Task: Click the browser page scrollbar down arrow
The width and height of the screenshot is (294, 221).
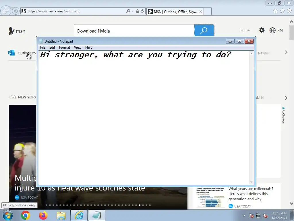Action: 291,203
